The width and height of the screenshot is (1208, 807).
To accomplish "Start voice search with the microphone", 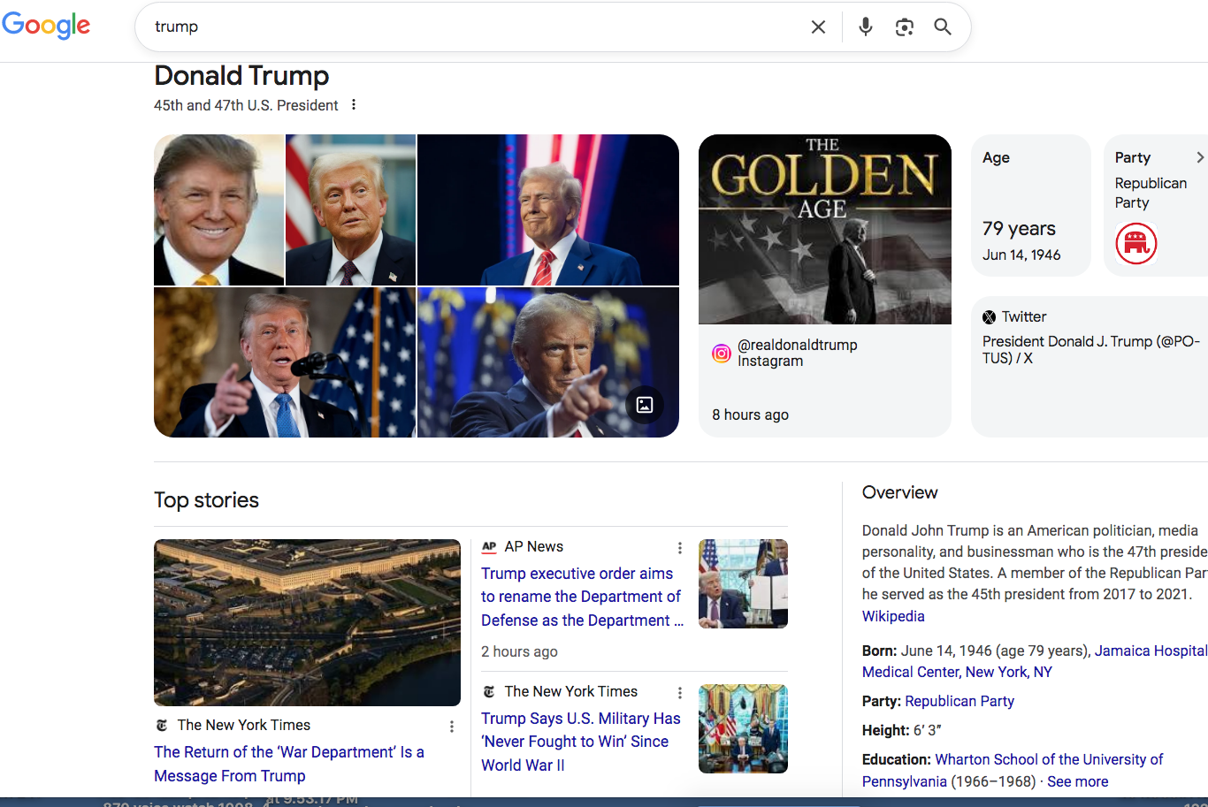I will pos(866,27).
